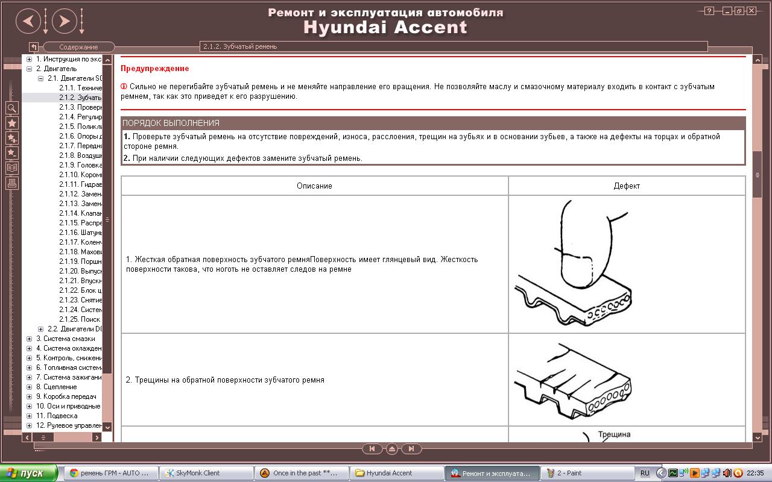Switch to '2 - Paint' taskbar item

pyautogui.click(x=587, y=473)
